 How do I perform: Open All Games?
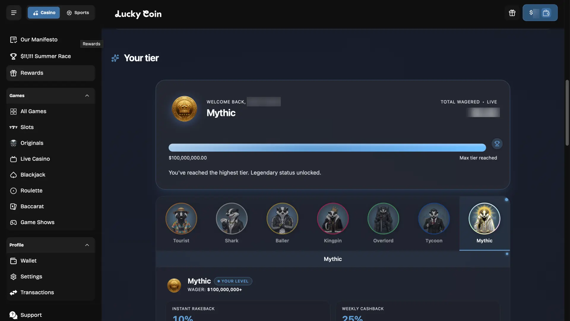click(50, 111)
